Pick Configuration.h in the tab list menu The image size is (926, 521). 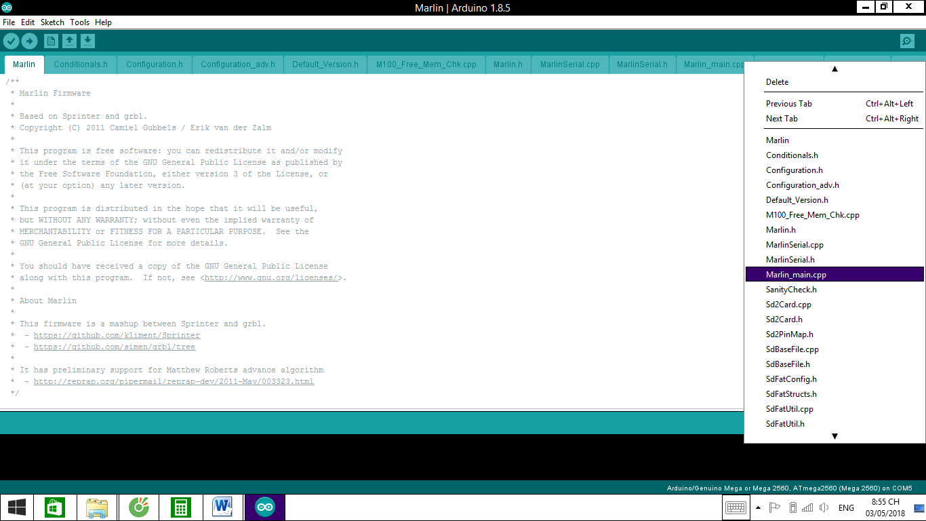(834, 170)
